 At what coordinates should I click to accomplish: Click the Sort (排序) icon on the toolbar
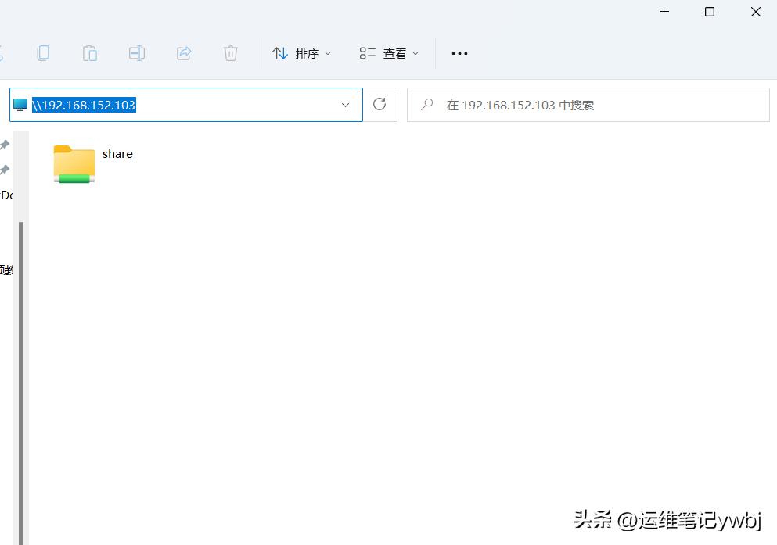click(280, 53)
